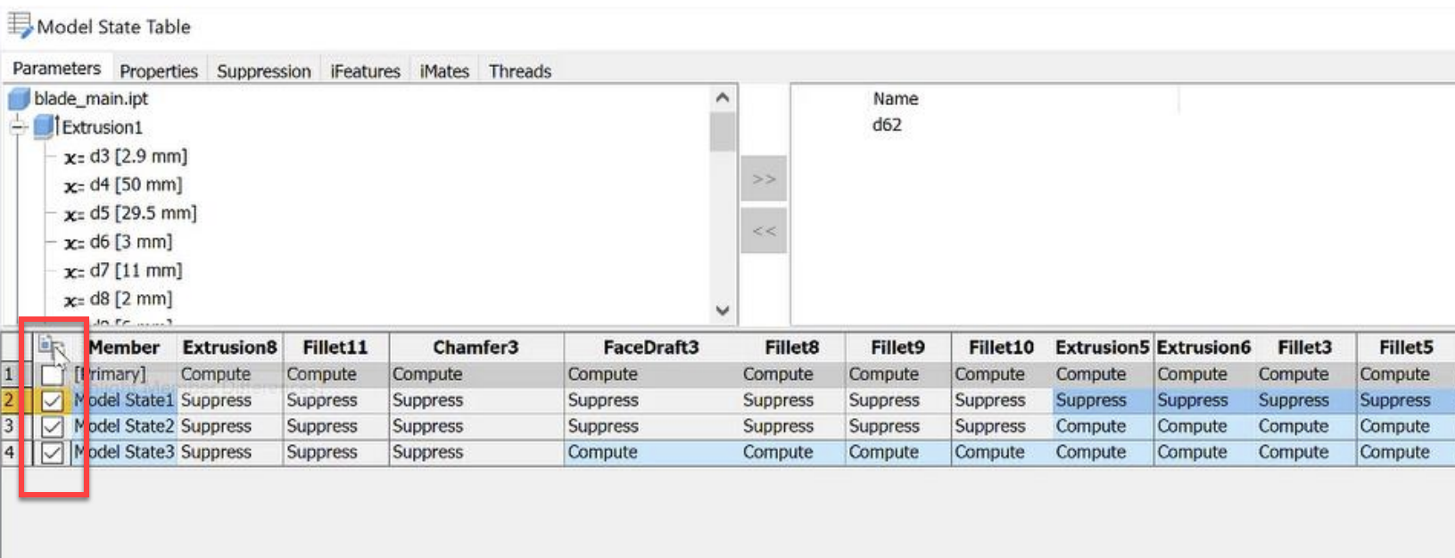Select the d8 [2 mm] parameter

coord(130,299)
